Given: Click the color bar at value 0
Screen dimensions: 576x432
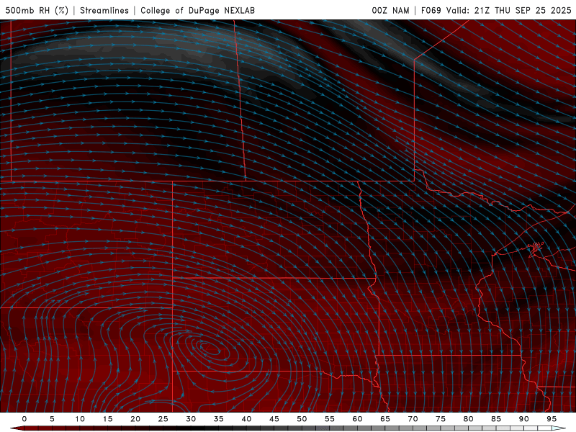Looking at the screenshot, I should tap(24, 428).
